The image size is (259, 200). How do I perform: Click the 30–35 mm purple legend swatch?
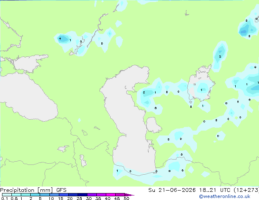tap(92, 195)
